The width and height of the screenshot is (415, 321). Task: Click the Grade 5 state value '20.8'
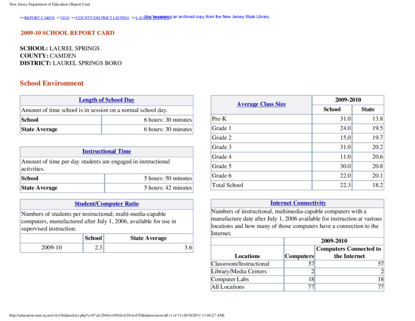coord(378,166)
